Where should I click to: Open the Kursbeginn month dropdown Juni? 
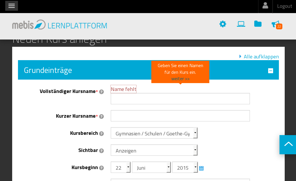click(151, 168)
